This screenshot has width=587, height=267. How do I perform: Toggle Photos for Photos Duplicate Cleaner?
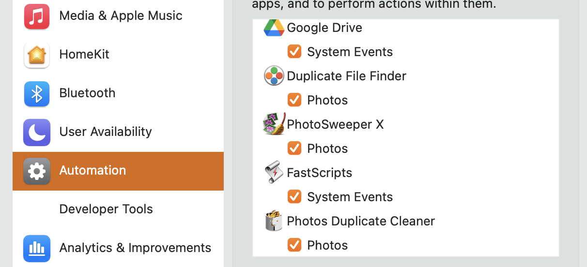[x=294, y=245]
